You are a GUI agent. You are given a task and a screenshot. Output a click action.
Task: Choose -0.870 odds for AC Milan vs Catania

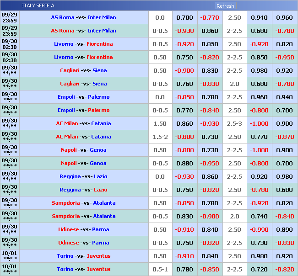[284, 137]
